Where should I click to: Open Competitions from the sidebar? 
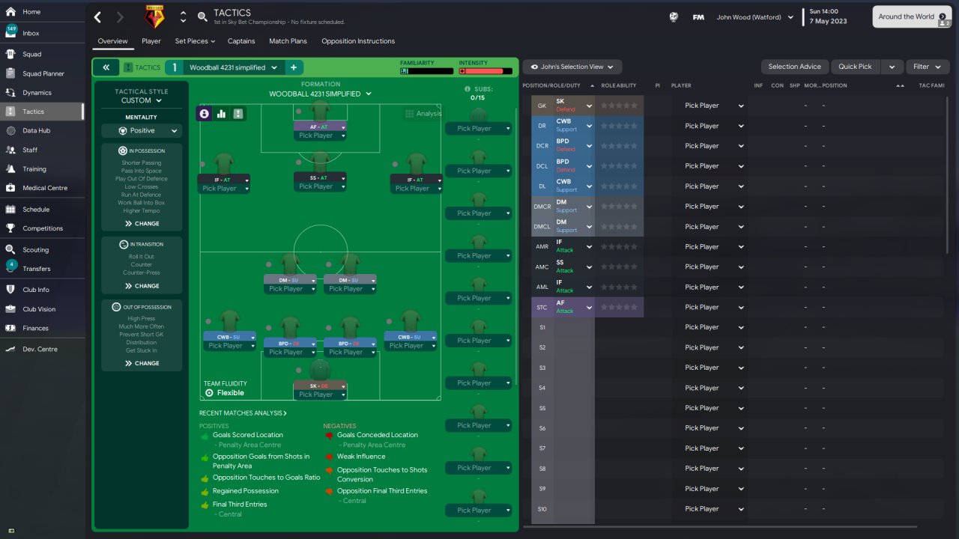click(x=41, y=228)
